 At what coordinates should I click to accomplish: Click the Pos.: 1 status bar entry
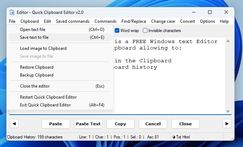119,137
